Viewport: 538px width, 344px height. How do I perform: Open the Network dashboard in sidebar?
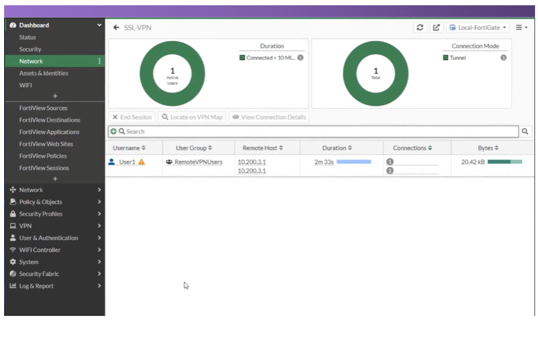[30, 61]
